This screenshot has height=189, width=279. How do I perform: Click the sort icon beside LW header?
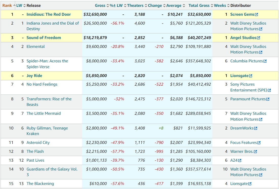25,6
